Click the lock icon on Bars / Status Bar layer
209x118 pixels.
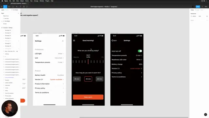[x=17, y=51]
